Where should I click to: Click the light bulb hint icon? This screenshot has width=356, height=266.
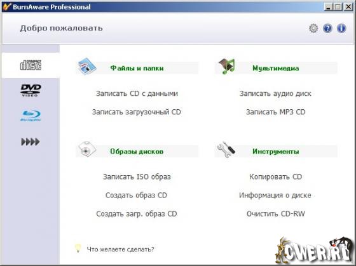[78, 248]
